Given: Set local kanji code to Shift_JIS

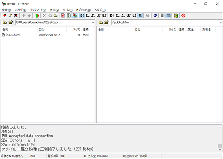Looking at the screenshot, I should (x=82, y=16).
